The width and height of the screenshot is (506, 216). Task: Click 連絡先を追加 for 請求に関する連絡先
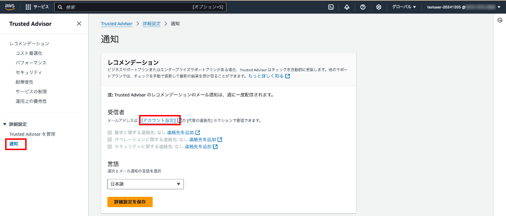tap(180, 133)
